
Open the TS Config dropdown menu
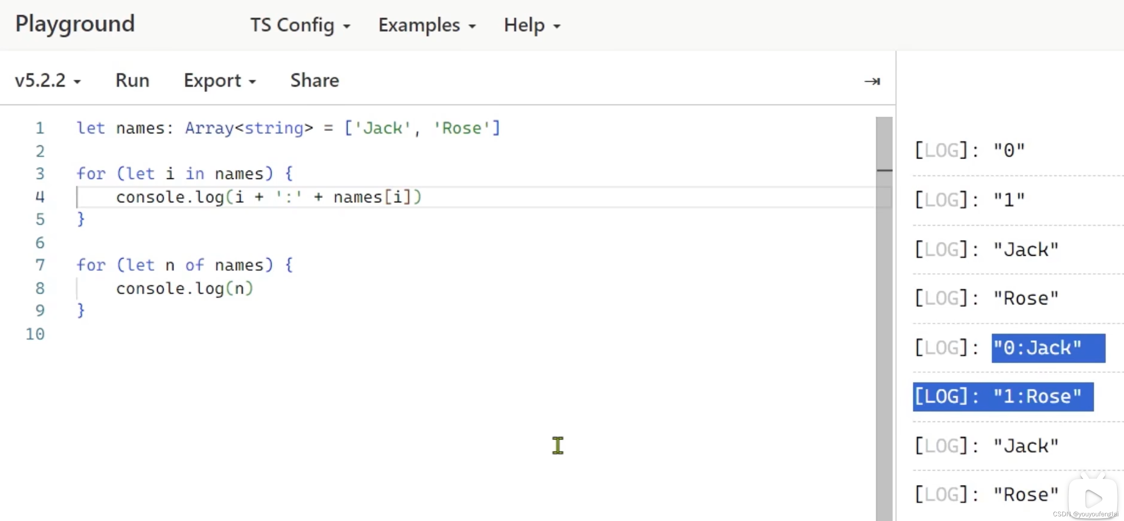300,25
